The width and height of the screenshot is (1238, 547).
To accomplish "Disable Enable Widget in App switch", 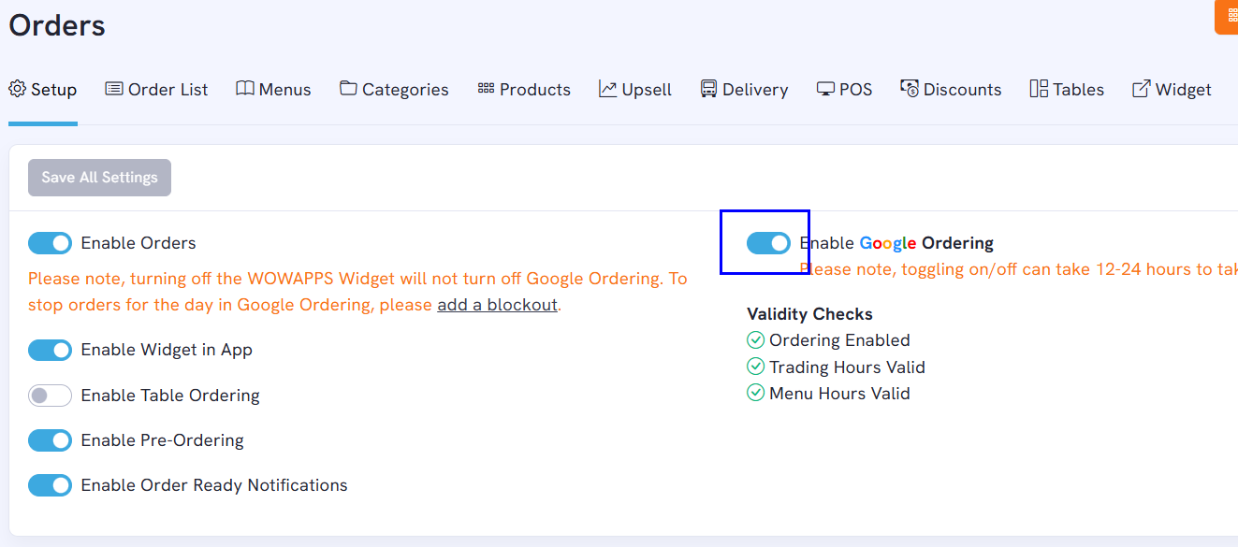I will 50,351.
